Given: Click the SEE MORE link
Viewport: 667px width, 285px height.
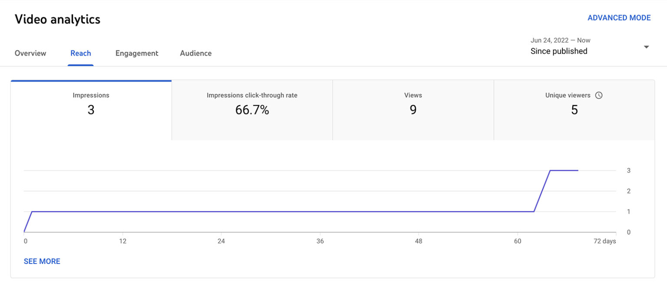Looking at the screenshot, I should coord(42,261).
